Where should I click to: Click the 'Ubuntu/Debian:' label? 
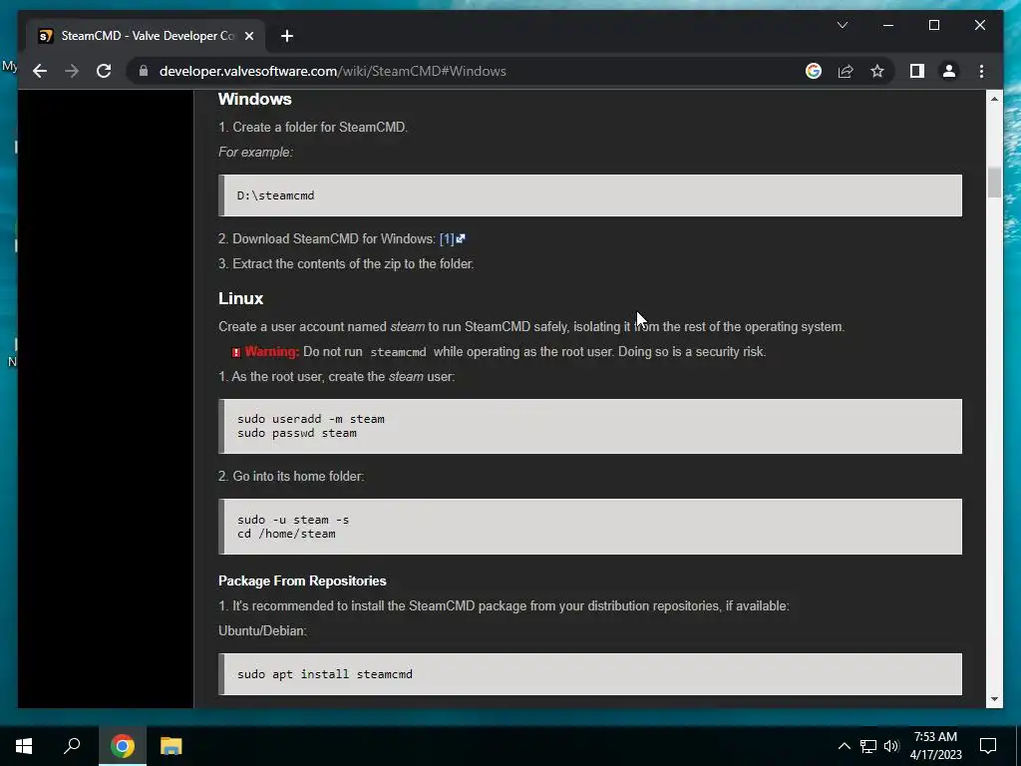coord(262,631)
